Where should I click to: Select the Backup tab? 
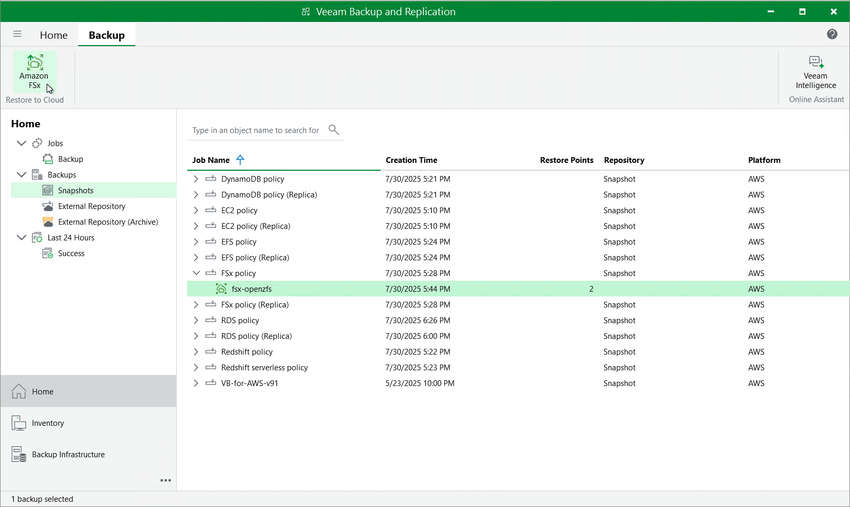tap(106, 35)
